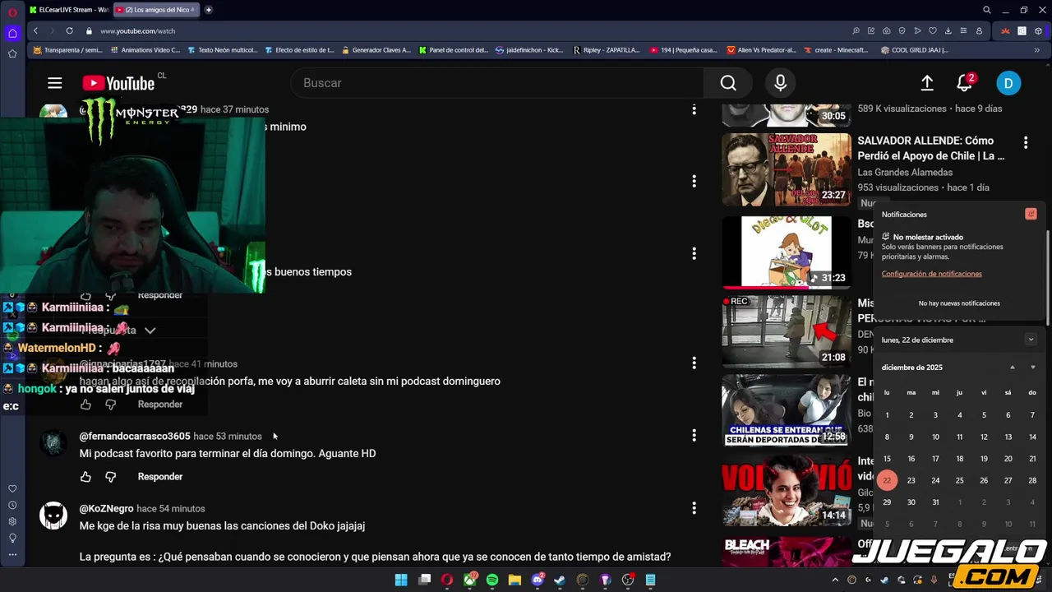The image size is (1052, 592).
Task: Go back in browser history
Action: (35, 31)
